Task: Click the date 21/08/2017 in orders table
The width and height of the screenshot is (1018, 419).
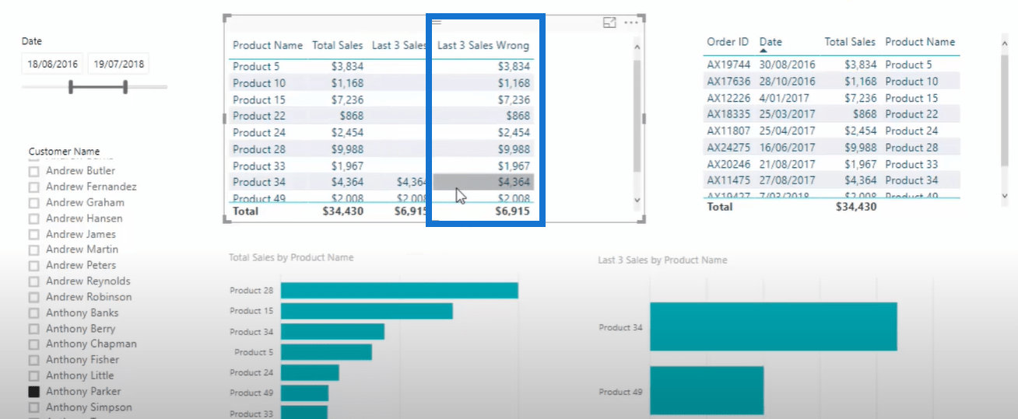Action: 787,164
